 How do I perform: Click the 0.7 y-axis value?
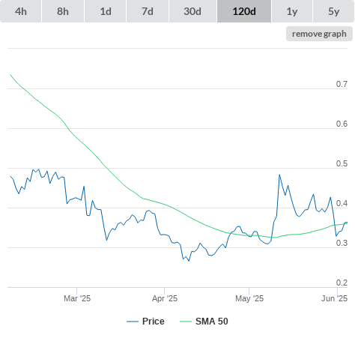(x=342, y=84)
